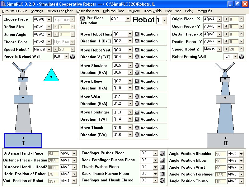Click Robot II gripper claw
The height and width of the screenshot is (187, 249).
[225, 67]
